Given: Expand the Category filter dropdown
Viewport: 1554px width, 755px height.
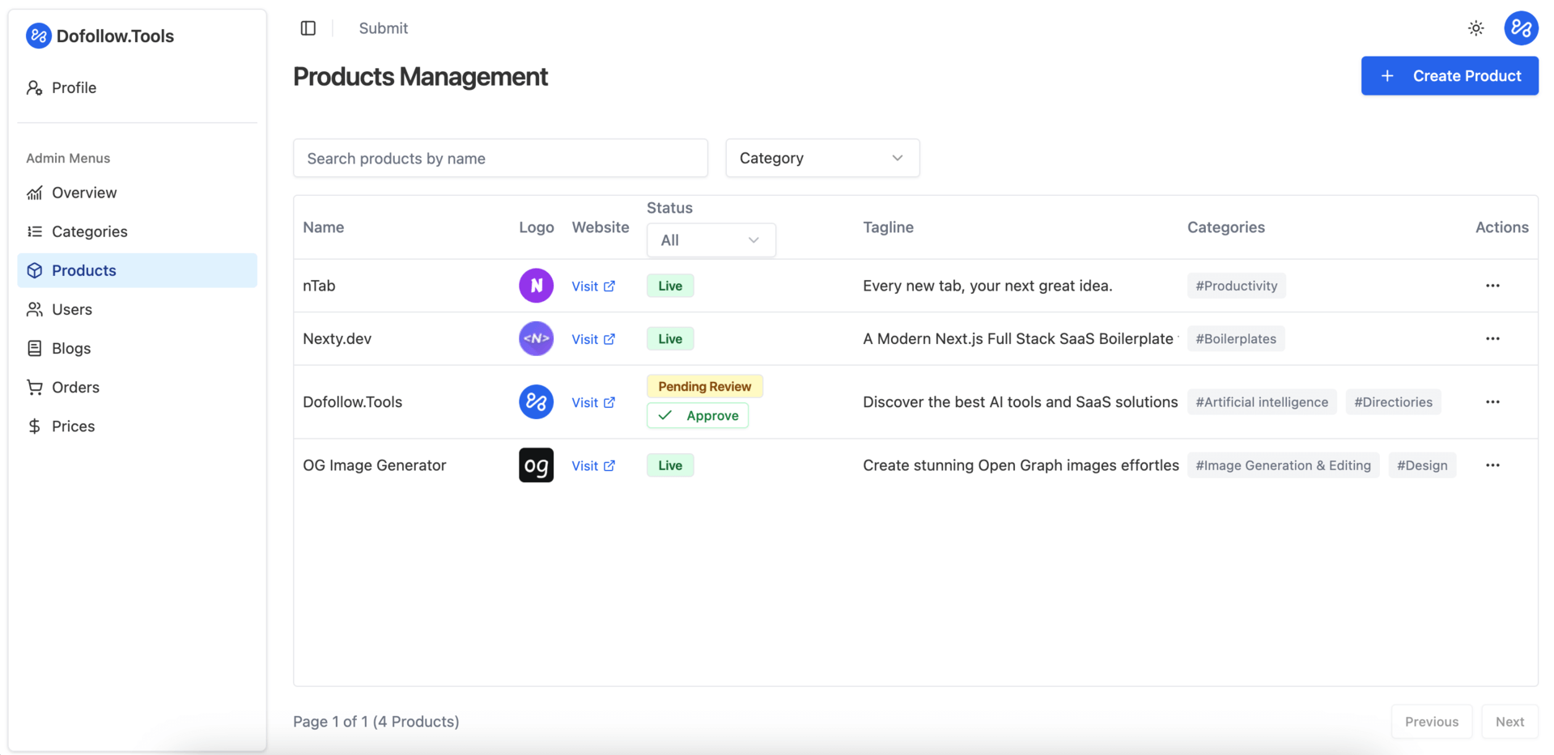Looking at the screenshot, I should tap(822, 158).
